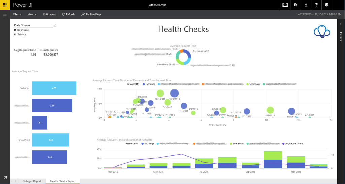345x184 pixels.
Task: Open the help question mark icon
Action: click(316, 5)
